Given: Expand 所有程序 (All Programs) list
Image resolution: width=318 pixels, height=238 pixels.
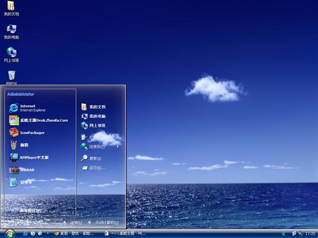Looking at the screenshot, I should point(30,211).
